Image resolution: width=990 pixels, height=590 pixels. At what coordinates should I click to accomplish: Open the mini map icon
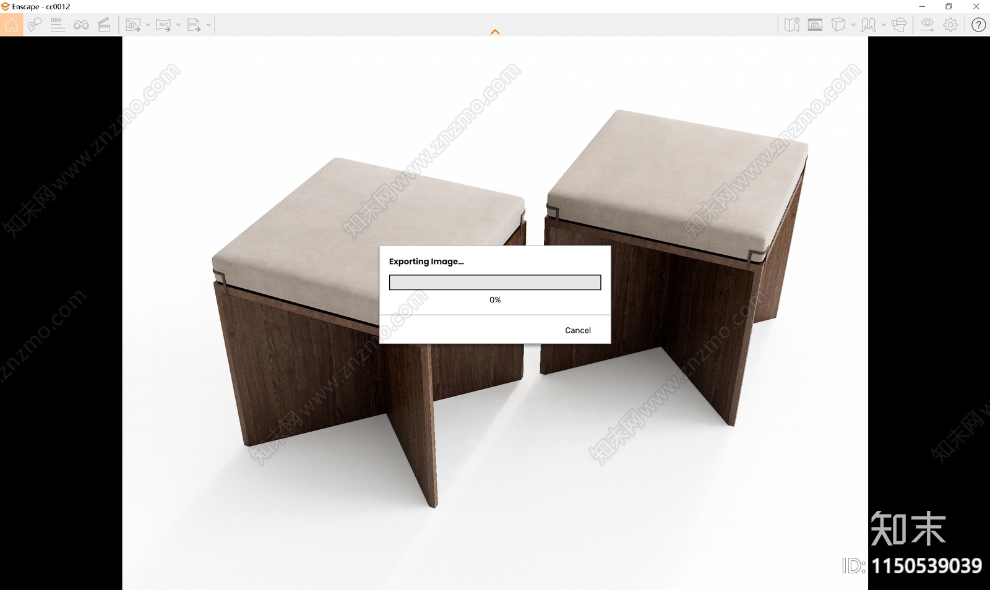pyautogui.click(x=792, y=25)
